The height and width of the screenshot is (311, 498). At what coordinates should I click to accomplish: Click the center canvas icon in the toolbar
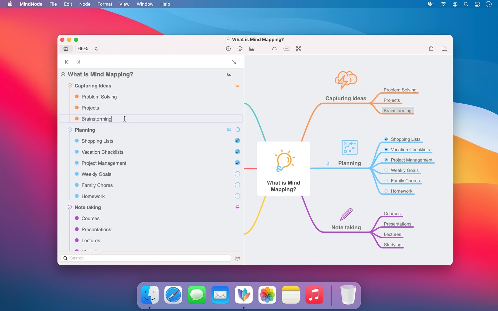[x=298, y=48]
